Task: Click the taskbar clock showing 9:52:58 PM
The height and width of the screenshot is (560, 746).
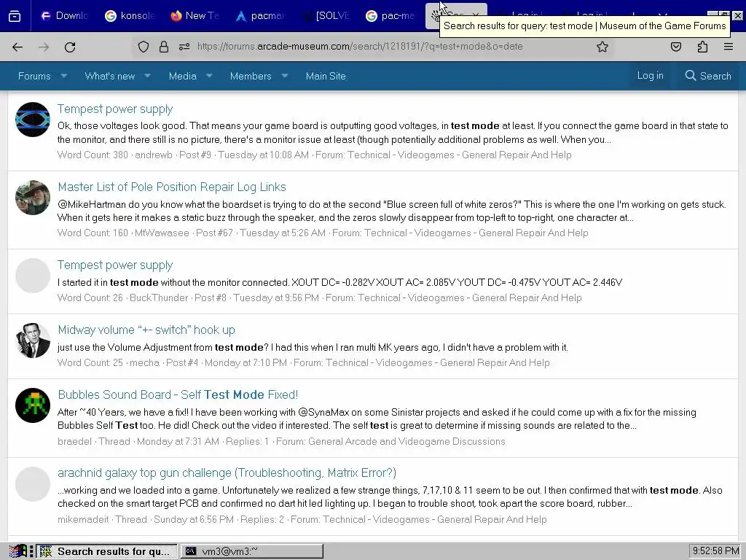Action: pos(715,551)
